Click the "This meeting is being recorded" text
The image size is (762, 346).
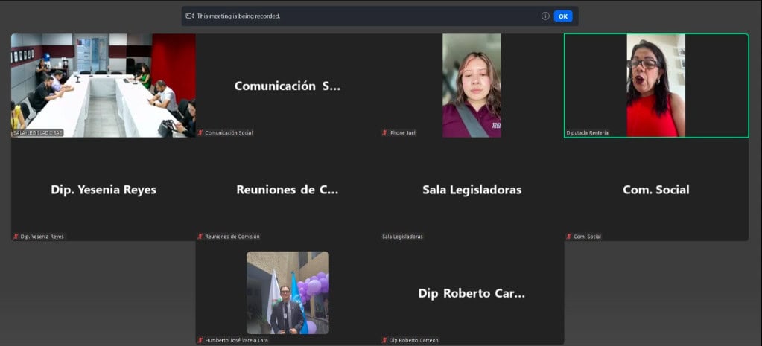(x=238, y=16)
